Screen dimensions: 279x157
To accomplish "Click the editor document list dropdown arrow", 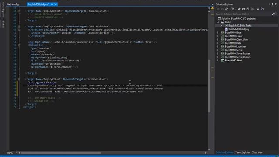I will coord(213,4).
